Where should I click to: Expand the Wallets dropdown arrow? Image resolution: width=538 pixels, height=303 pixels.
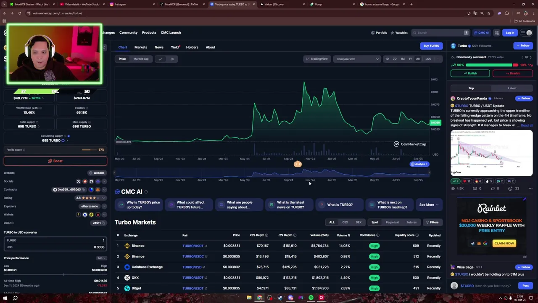point(104,215)
